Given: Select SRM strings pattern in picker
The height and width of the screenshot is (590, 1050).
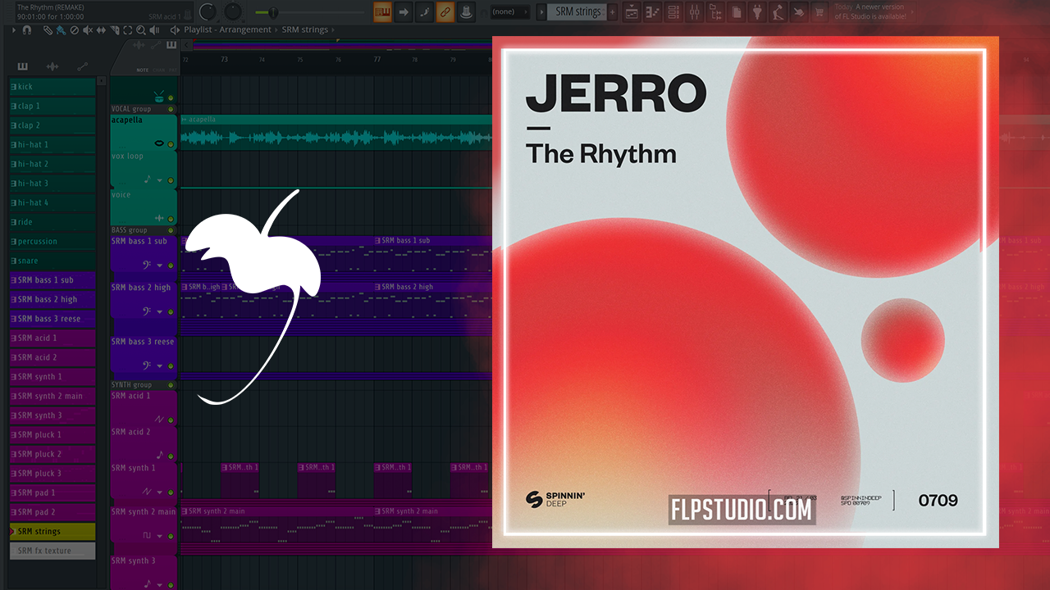Looking at the screenshot, I should click(53, 532).
